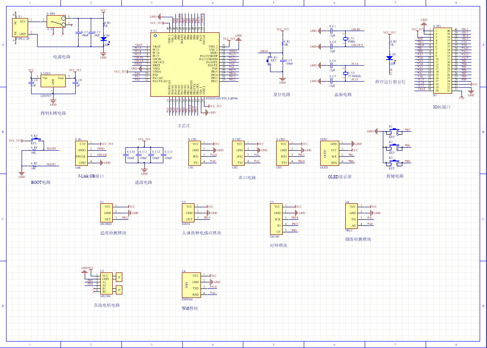Select the MQ-2 smoke sensor U4
The image size is (487, 348).
tap(352, 216)
